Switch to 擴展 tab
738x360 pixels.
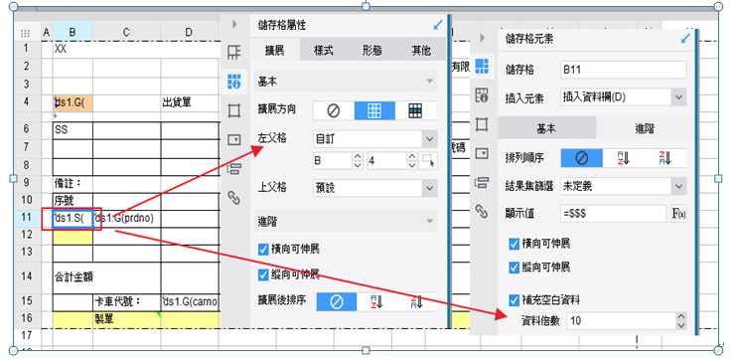coord(274,51)
